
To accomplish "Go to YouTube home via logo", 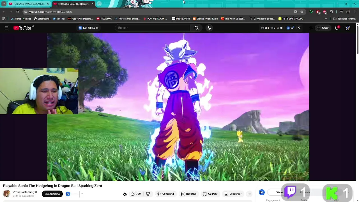I will coord(22,28).
